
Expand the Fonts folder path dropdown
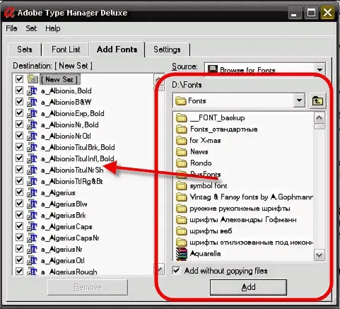pyautogui.click(x=299, y=100)
